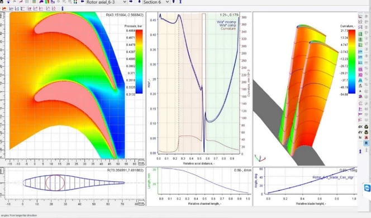The height and width of the screenshot is (218, 371).
Task: Click the Pressure color scale bar
Action: coord(139,62)
